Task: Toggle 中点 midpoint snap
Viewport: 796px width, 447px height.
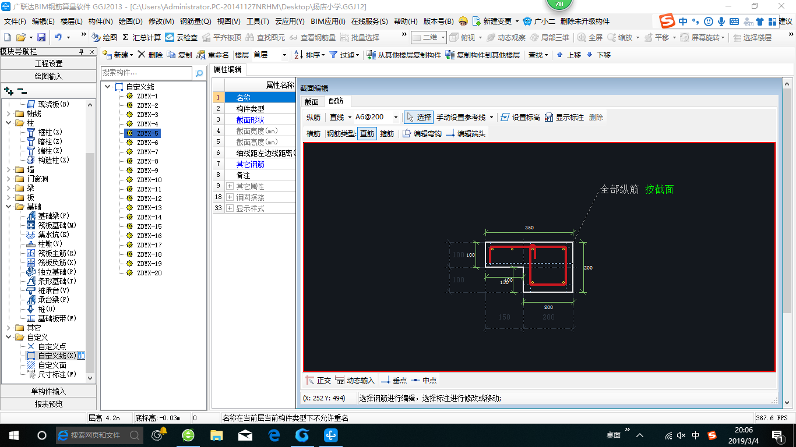Action: 424,380
